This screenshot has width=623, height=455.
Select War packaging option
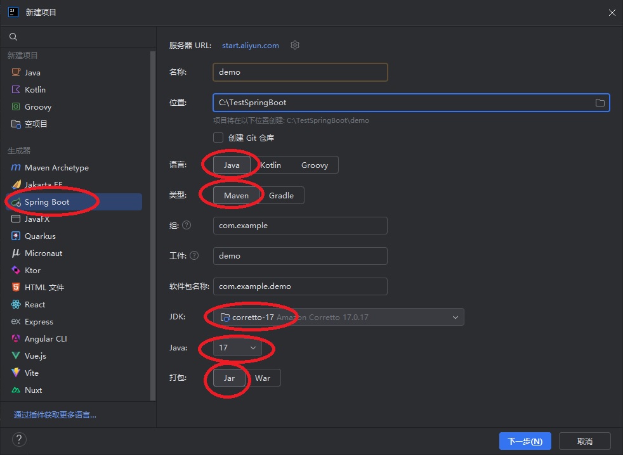tap(263, 378)
